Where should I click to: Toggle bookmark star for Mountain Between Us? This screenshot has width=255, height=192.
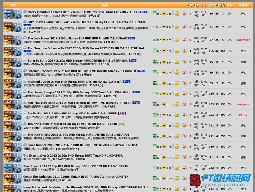coord(181,51)
